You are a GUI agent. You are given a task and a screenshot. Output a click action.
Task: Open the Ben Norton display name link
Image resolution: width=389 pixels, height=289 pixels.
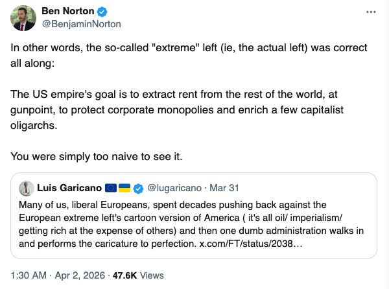[69, 12]
